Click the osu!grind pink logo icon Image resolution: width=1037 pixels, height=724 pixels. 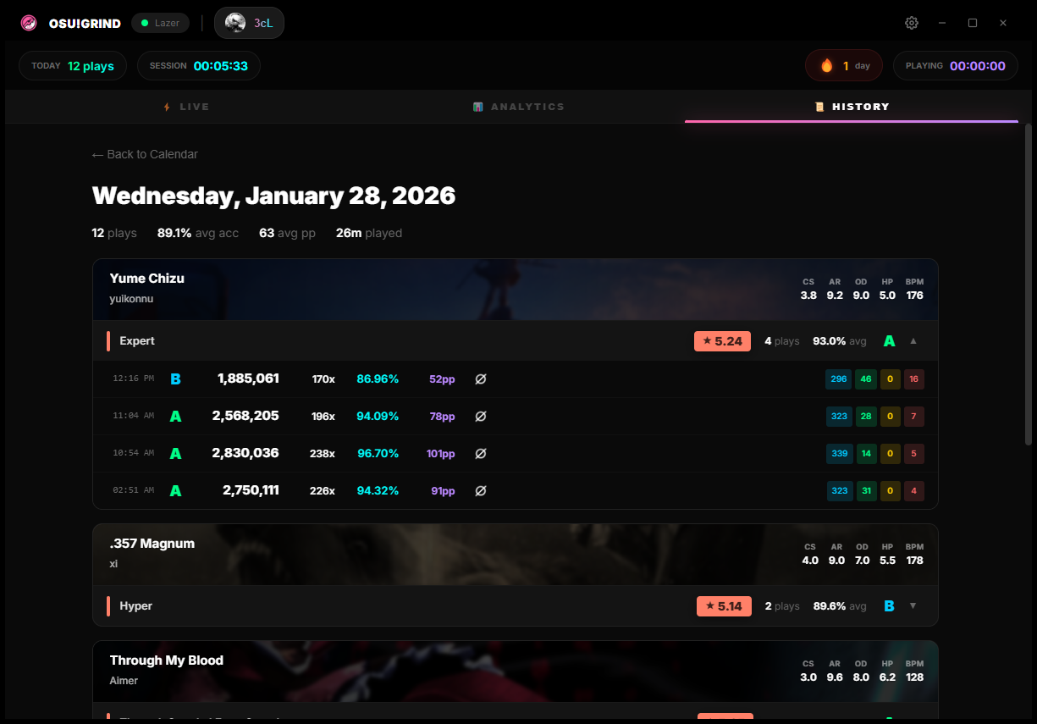[x=29, y=23]
